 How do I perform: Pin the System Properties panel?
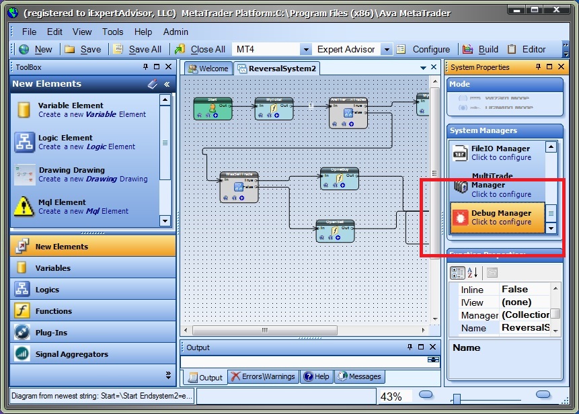coord(539,67)
